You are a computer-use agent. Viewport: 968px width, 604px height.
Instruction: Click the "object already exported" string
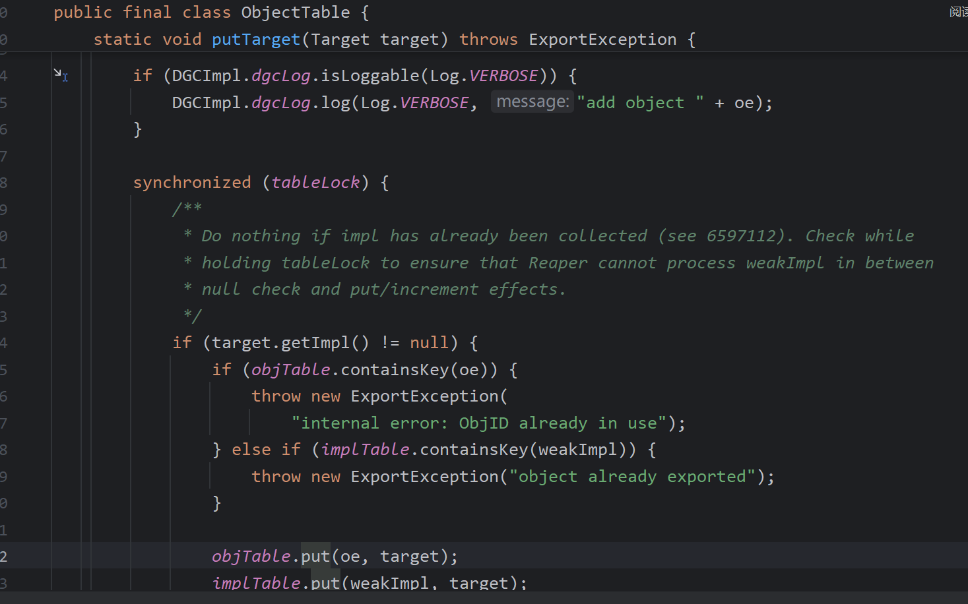[x=632, y=477]
